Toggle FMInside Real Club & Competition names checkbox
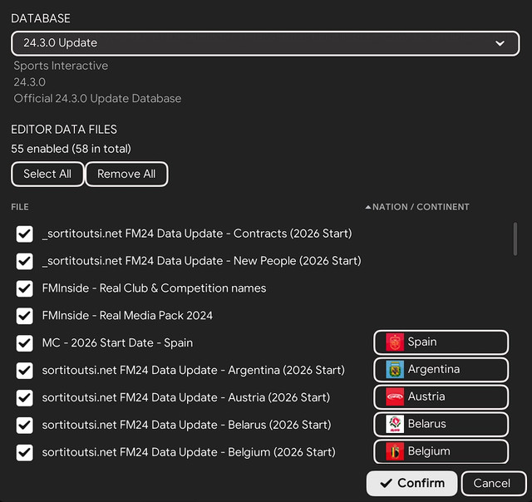This screenshot has height=502, width=532. [24, 288]
